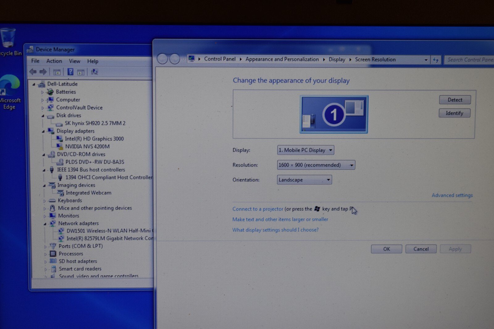Screen dimensions: 494x329
Task: Click the Forward button in Screen Resolution window
Action: tap(175, 59)
